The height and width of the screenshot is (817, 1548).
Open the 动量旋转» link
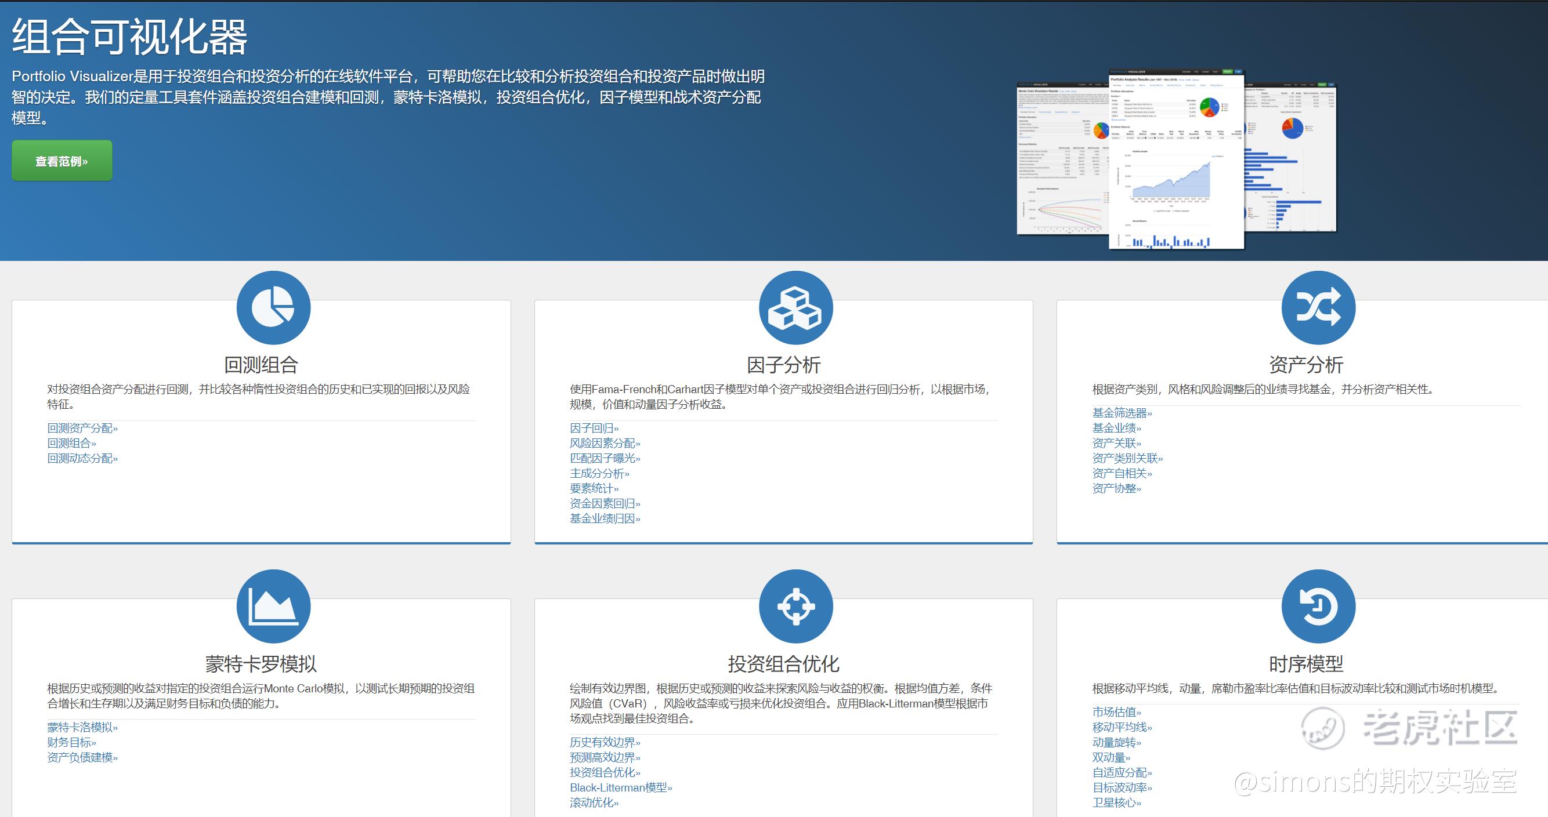pyautogui.click(x=1116, y=743)
